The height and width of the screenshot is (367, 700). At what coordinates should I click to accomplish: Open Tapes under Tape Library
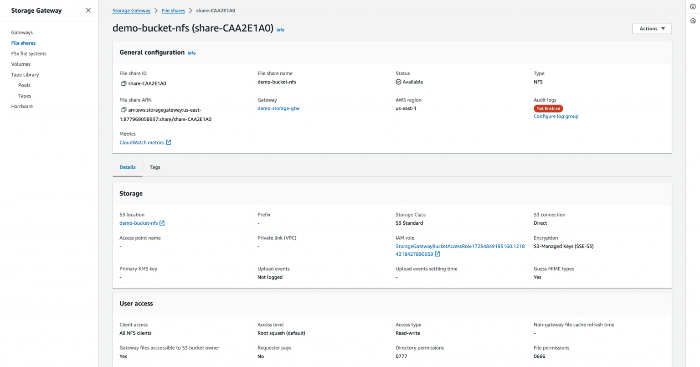point(24,95)
